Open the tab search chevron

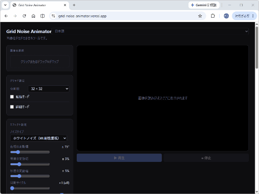[x=5, y=5]
